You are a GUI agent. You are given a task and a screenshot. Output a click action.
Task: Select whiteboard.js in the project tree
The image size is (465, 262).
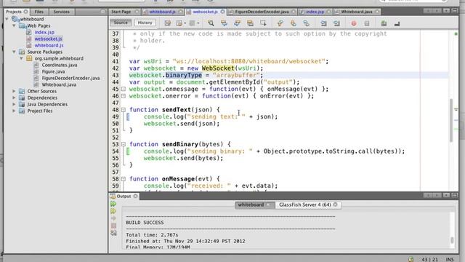coord(49,45)
